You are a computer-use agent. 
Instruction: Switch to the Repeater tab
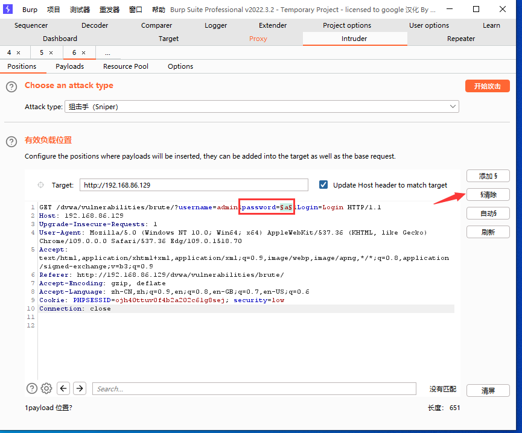pyautogui.click(x=460, y=39)
